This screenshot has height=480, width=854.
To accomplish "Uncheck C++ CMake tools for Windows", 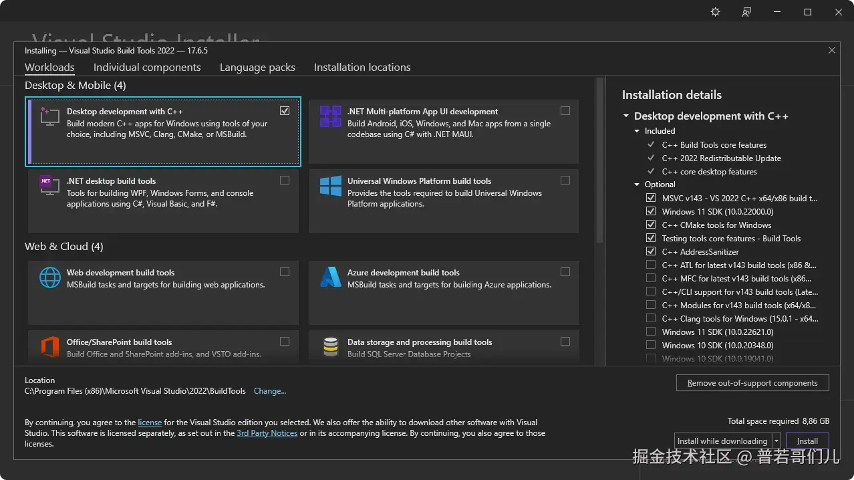I will [x=651, y=225].
